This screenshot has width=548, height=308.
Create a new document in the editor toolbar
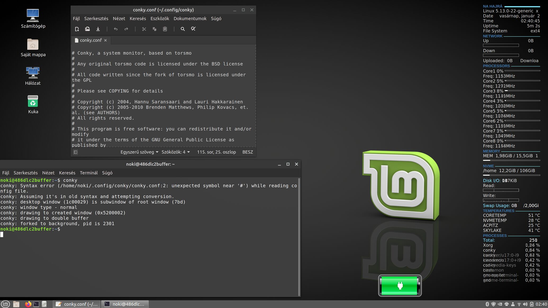(77, 29)
